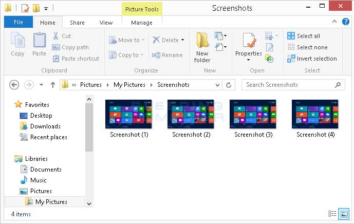This screenshot has width=354, height=224.
Task: Click Pictures in the address breadcrumb
Action: click(x=91, y=85)
